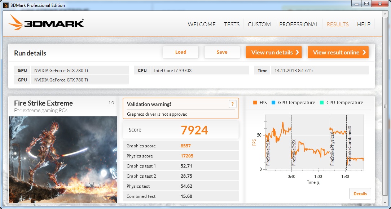The image size is (391, 209).
Task: Open the PROFESSIONAL tab
Action: (299, 25)
